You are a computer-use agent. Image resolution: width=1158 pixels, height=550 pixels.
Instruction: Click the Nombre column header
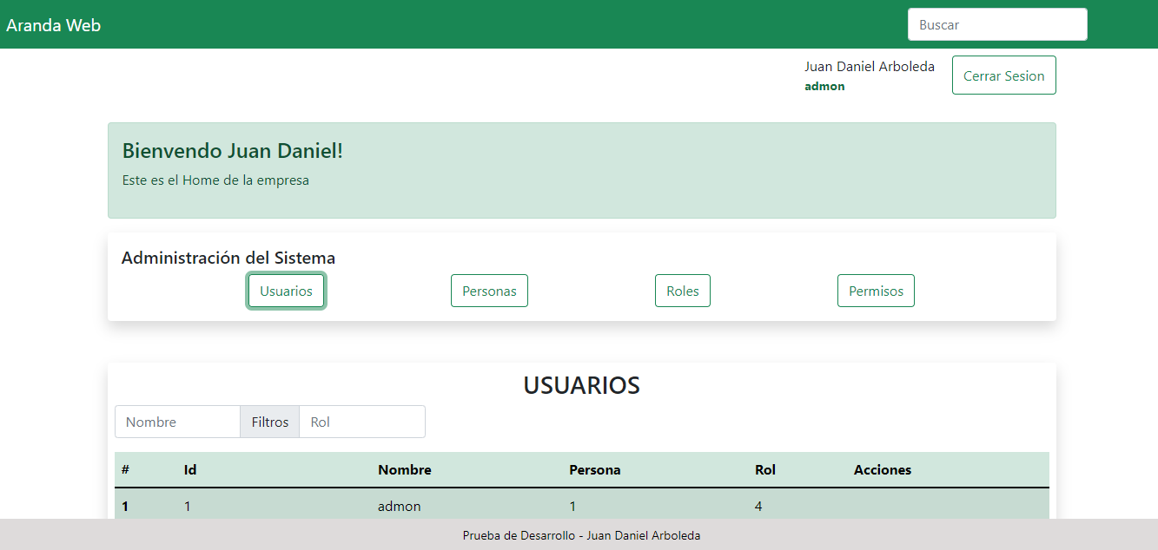click(405, 469)
